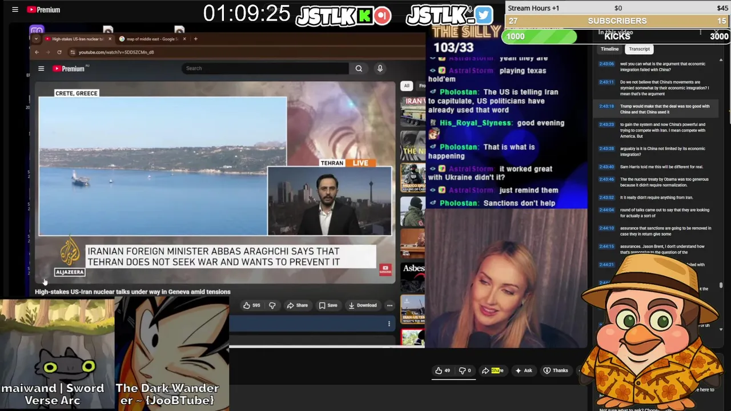Image resolution: width=731 pixels, height=411 pixels.
Task: Switch to the High-stakes US-Iran nuclear talks tab
Action: pyautogui.click(x=77, y=39)
